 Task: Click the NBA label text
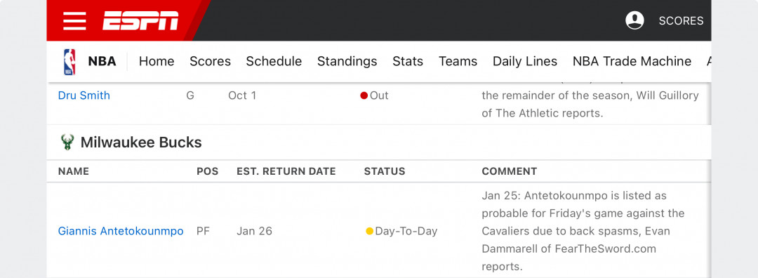coord(102,61)
